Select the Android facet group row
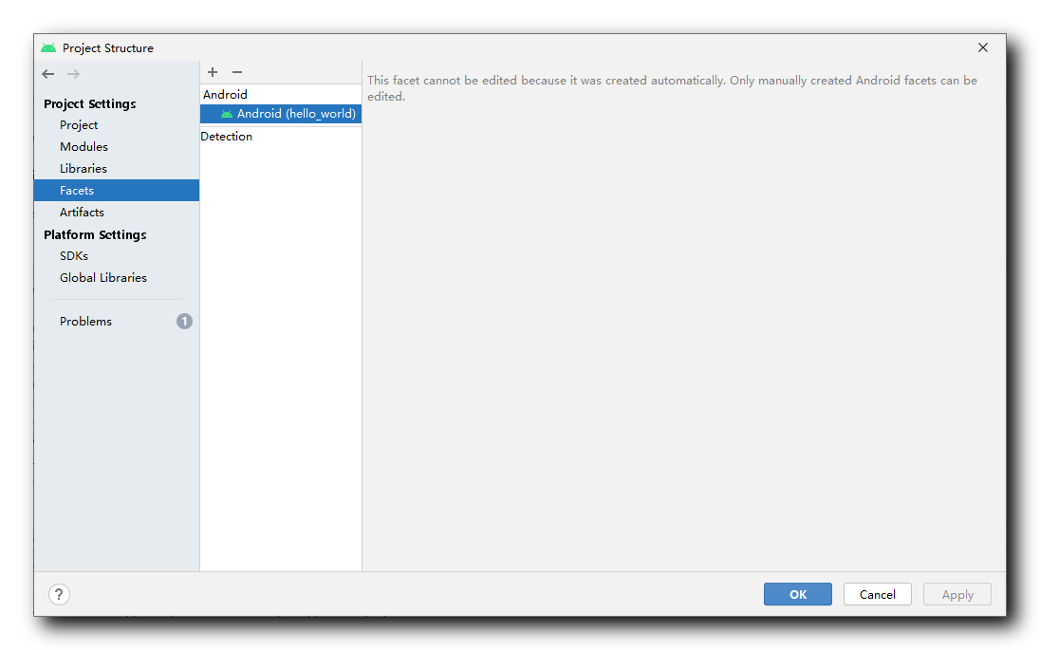1040x650 pixels. click(x=281, y=94)
